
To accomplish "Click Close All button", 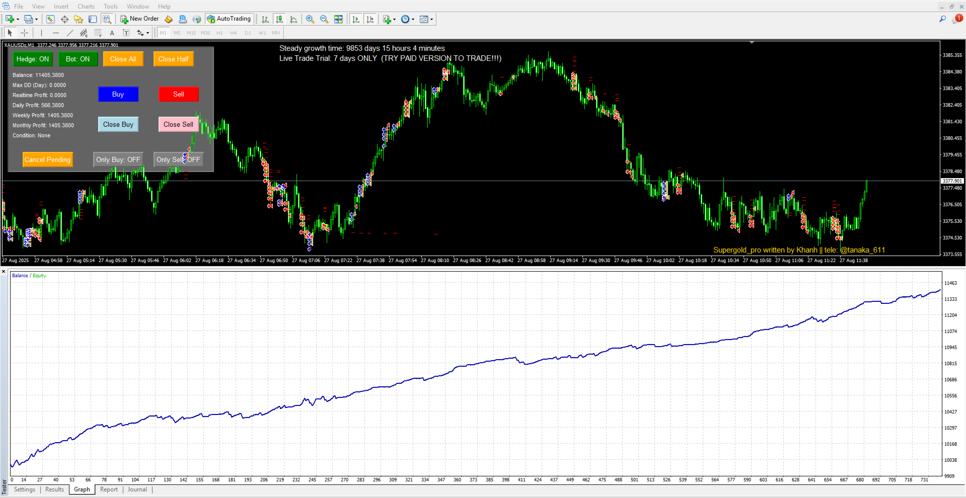I will [x=123, y=59].
